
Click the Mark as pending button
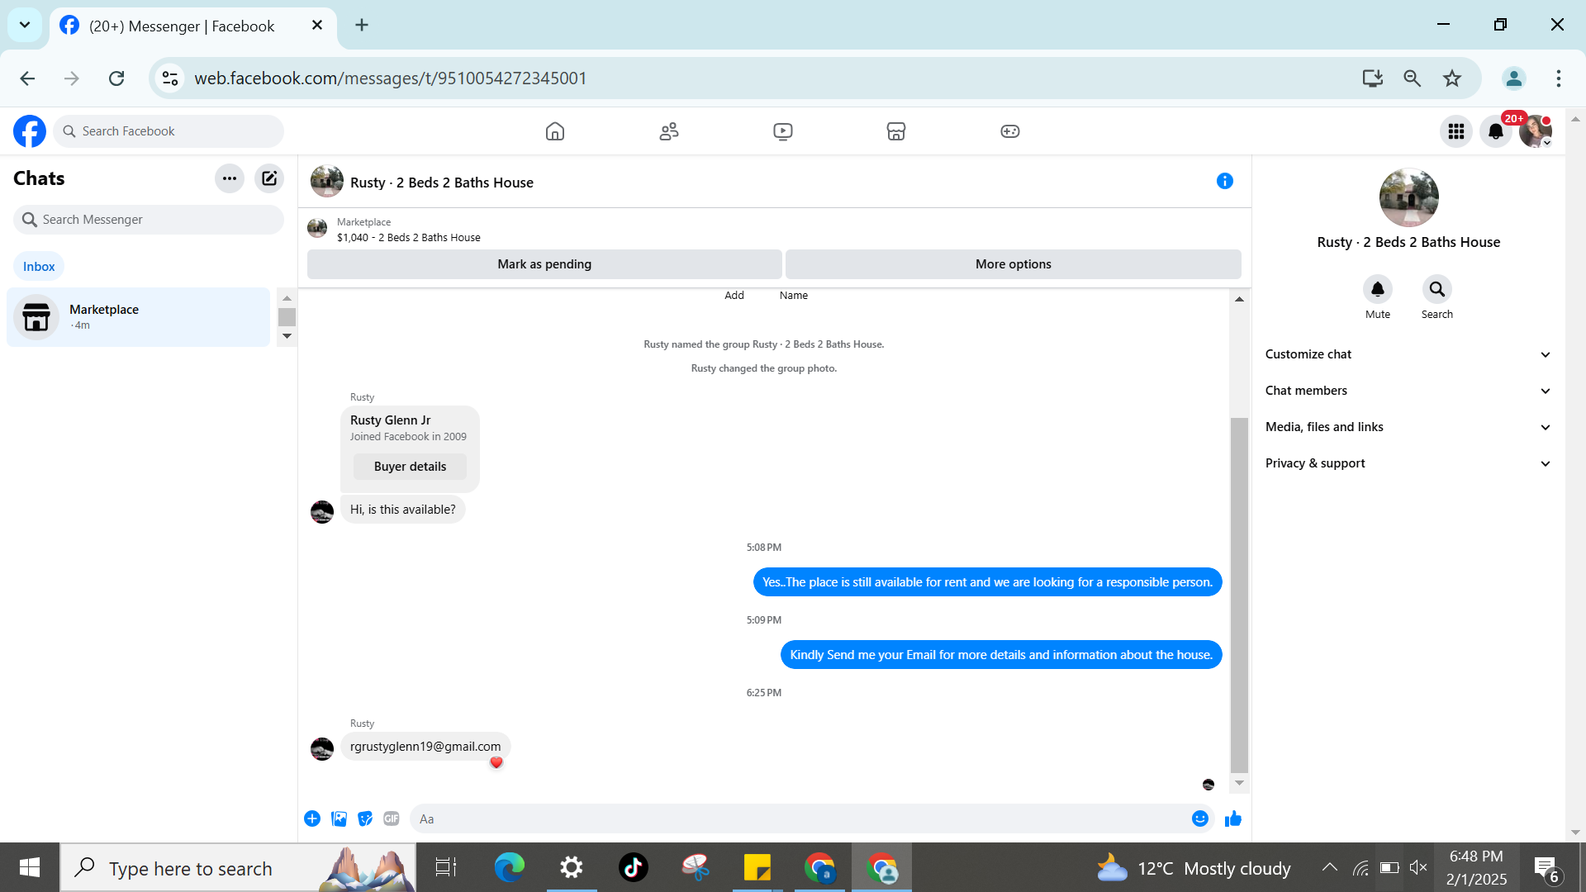[544, 264]
